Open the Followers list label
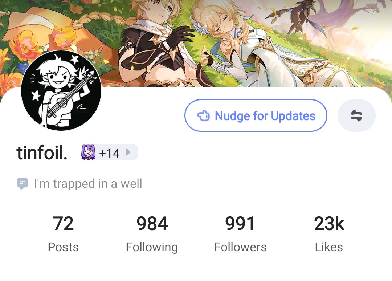392x281 pixels. click(240, 247)
